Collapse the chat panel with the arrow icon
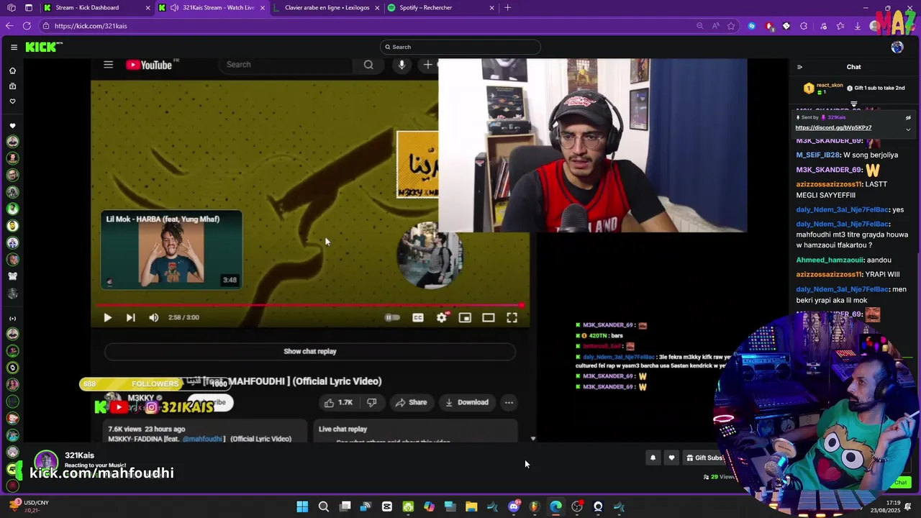 (799, 67)
